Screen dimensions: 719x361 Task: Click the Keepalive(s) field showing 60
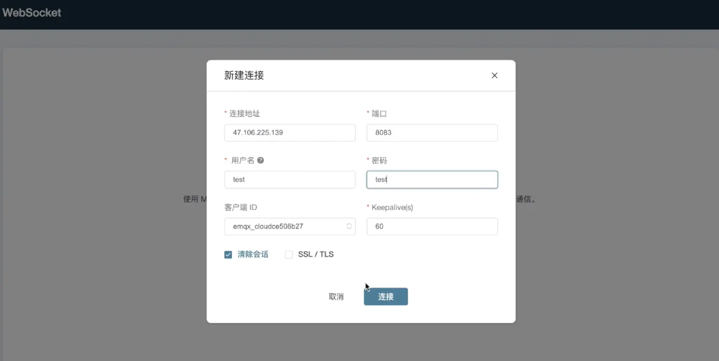pyautogui.click(x=431, y=226)
